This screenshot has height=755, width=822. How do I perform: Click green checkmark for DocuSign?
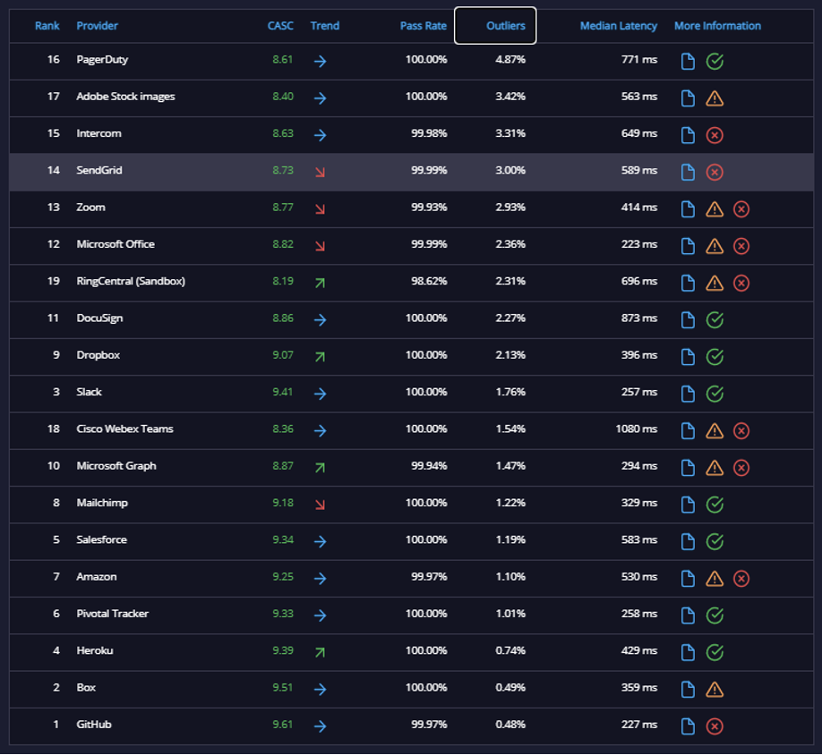point(715,320)
